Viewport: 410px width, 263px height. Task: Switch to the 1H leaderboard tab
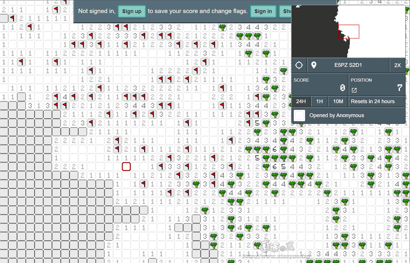click(x=319, y=101)
